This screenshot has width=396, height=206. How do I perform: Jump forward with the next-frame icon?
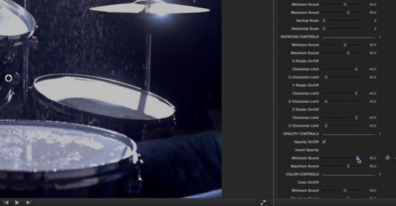point(28,202)
